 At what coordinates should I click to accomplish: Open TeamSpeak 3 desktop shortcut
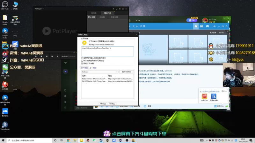click(5, 127)
